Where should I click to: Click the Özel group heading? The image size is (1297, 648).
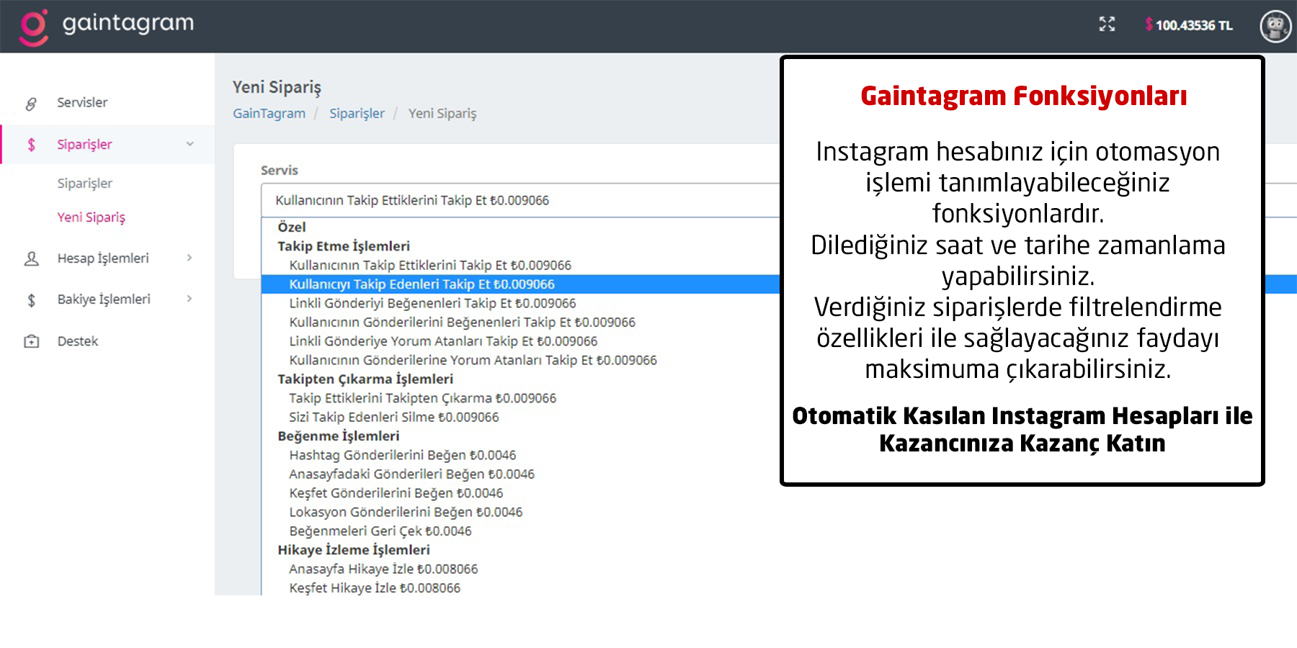[x=292, y=228]
